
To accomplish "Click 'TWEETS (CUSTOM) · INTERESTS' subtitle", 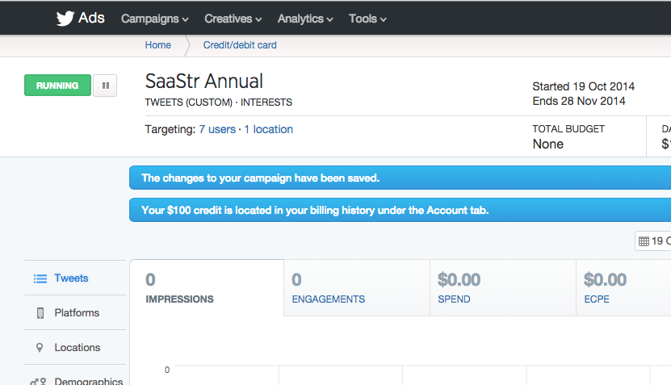I will point(218,103).
